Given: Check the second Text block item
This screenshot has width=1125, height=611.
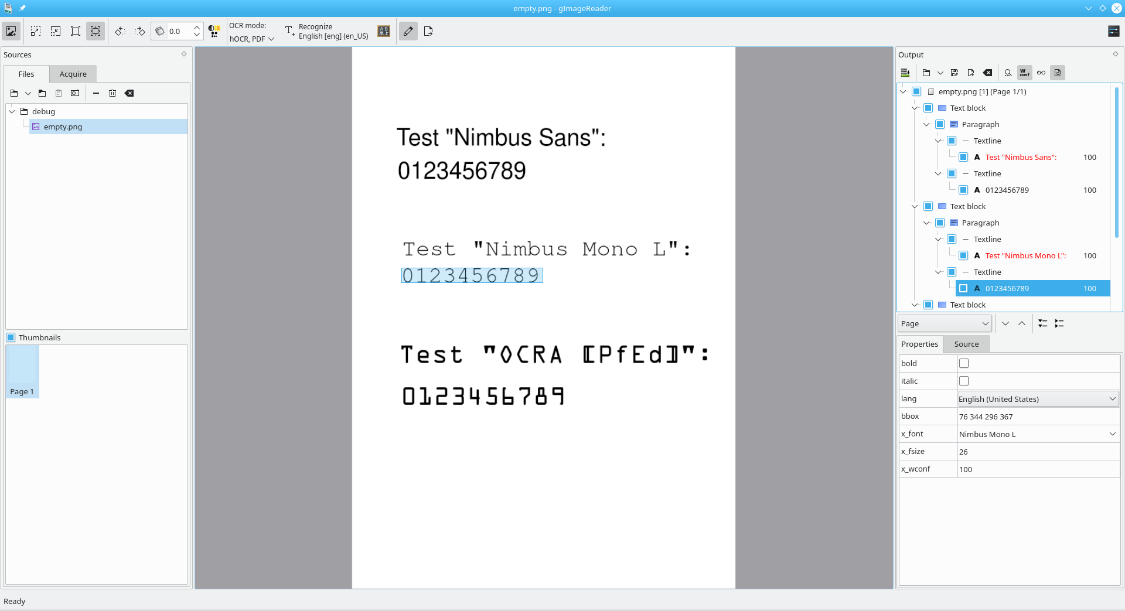Looking at the screenshot, I should tap(928, 206).
